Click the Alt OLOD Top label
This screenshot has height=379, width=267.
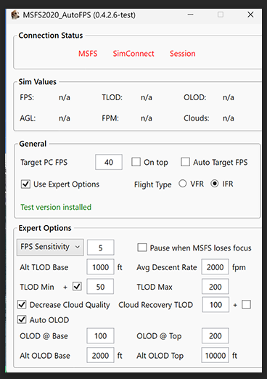[160, 356]
